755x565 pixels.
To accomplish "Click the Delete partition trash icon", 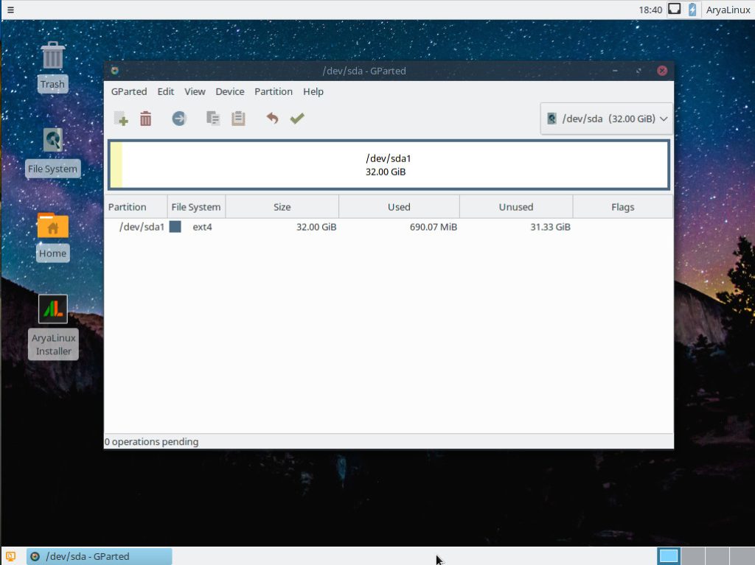I will (146, 119).
